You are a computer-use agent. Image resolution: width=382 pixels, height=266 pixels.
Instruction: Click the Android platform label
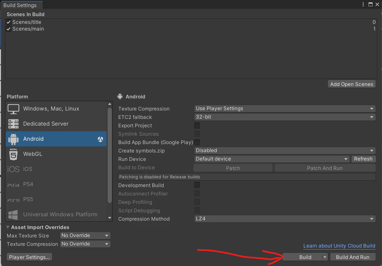click(33, 139)
